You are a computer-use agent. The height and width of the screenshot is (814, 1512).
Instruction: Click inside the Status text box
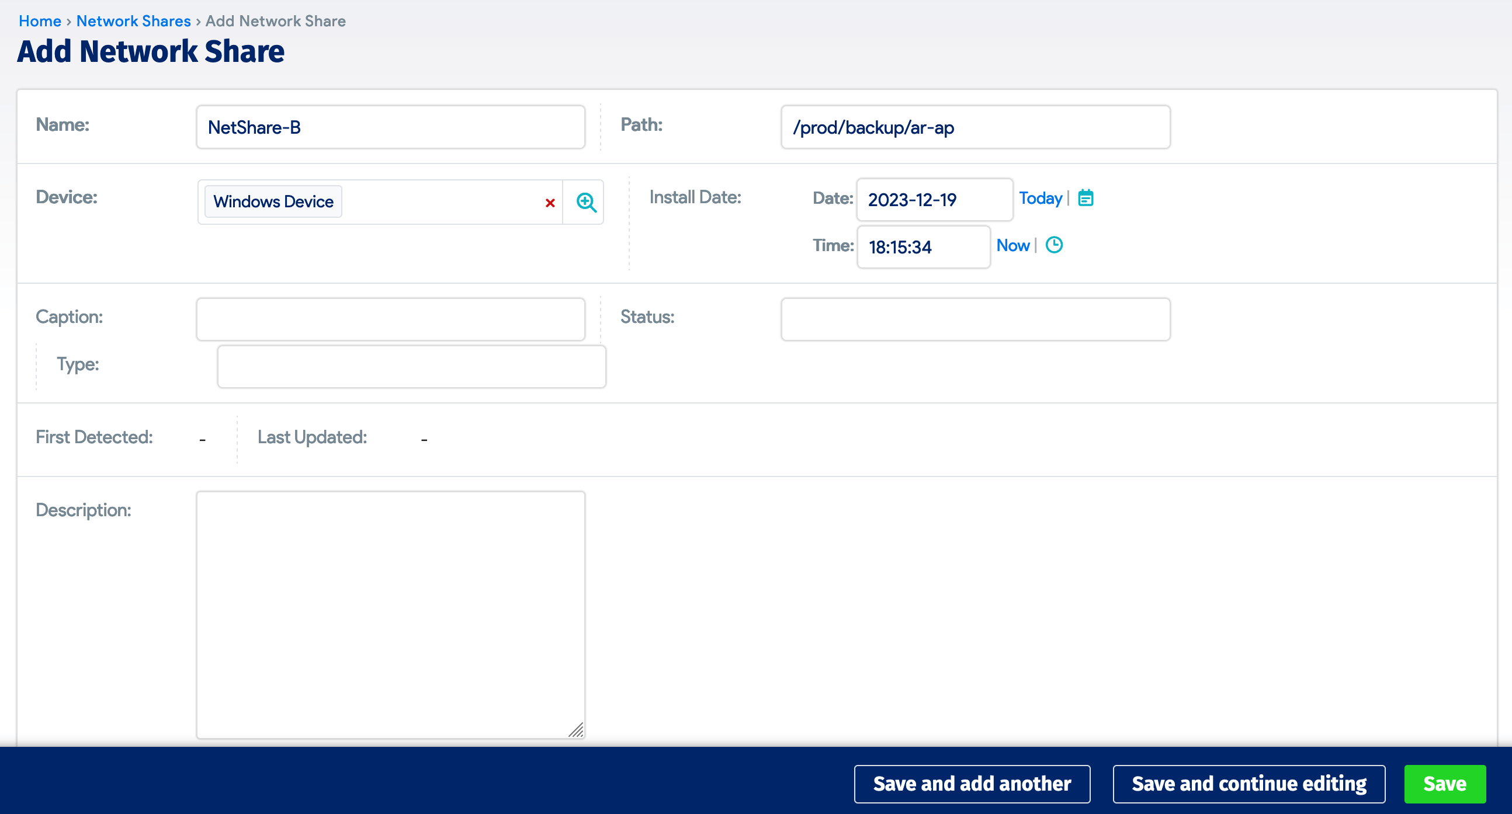(x=976, y=318)
